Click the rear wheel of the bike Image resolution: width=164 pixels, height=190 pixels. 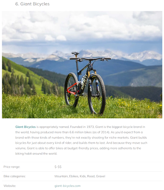coord(71,89)
